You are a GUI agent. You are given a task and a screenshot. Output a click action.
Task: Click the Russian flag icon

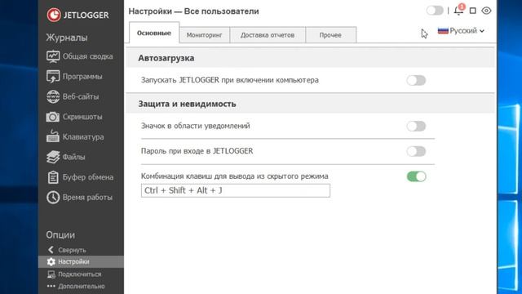click(443, 31)
